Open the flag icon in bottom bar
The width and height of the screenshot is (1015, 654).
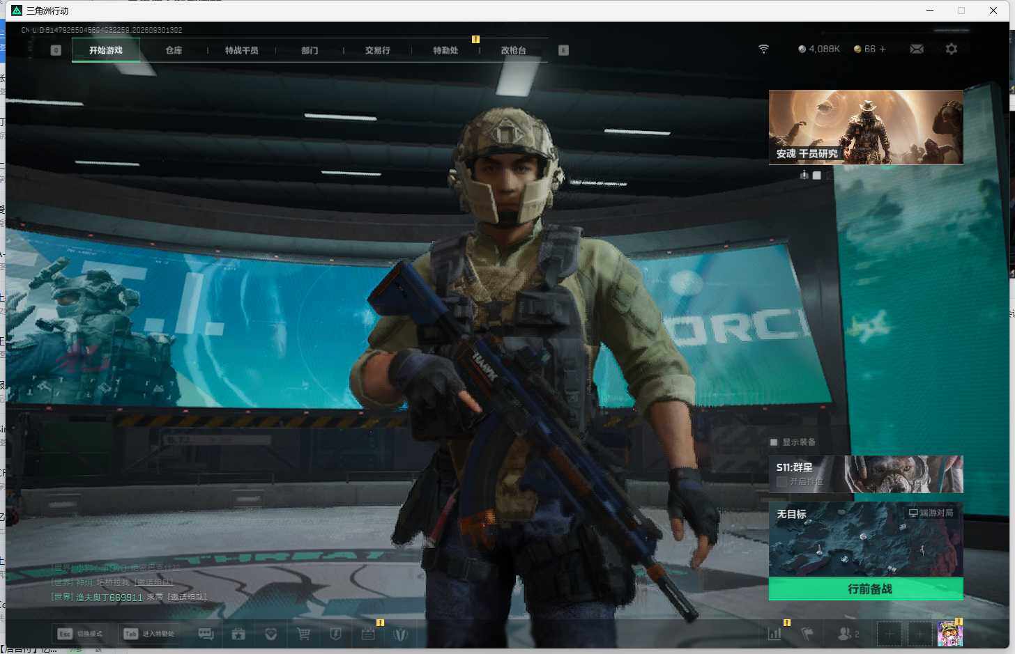coord(807,634)
